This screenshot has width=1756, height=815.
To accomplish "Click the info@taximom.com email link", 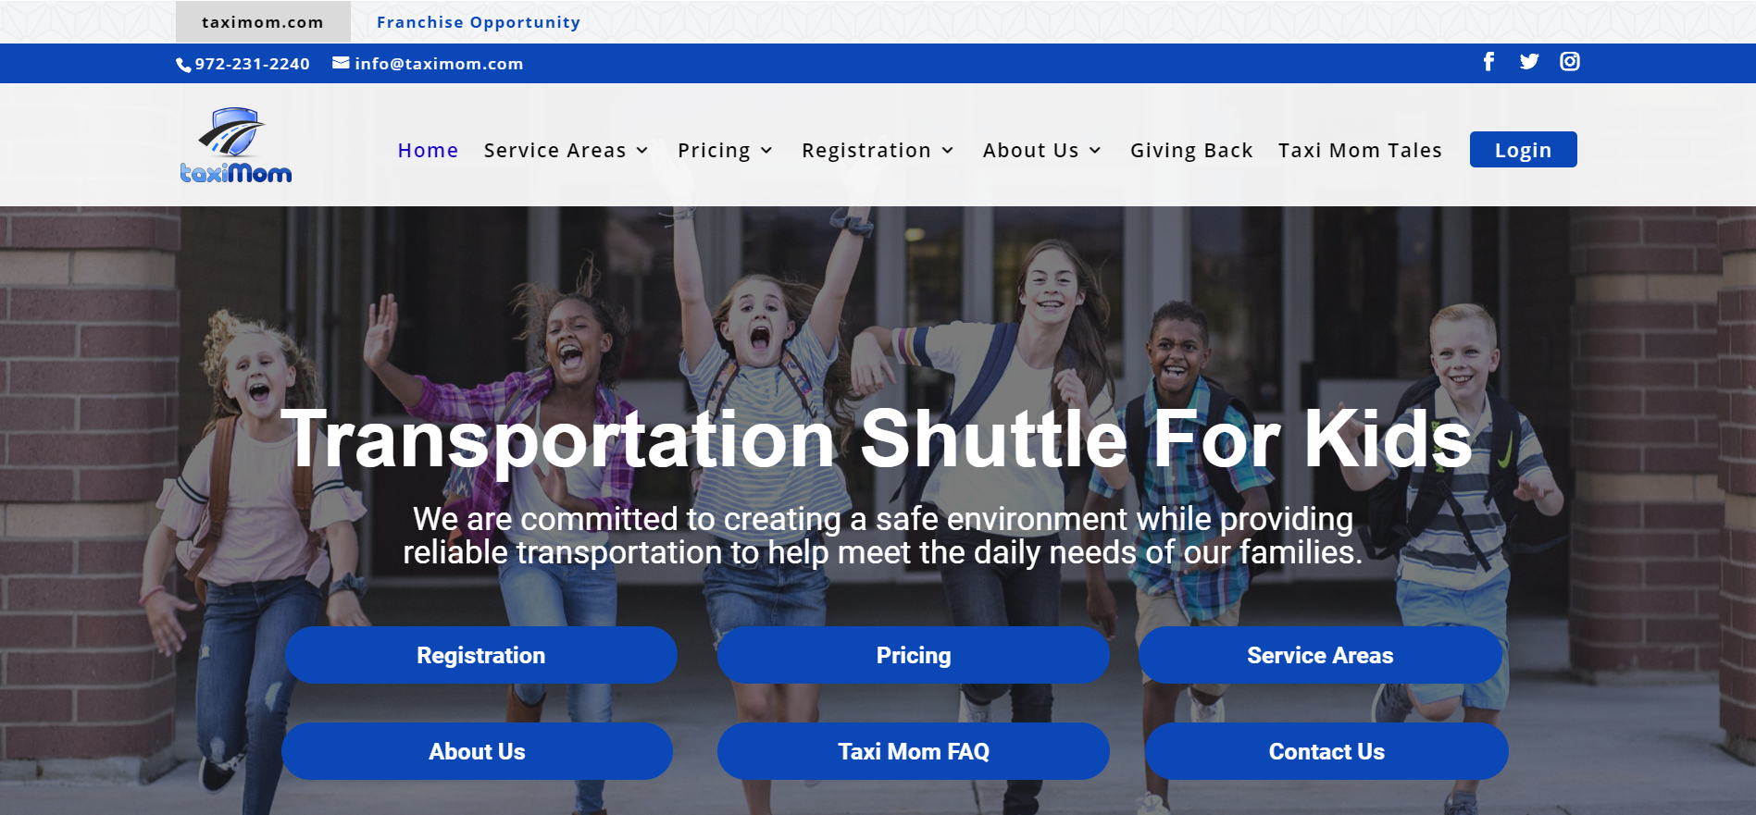I will tap(439, 64).
